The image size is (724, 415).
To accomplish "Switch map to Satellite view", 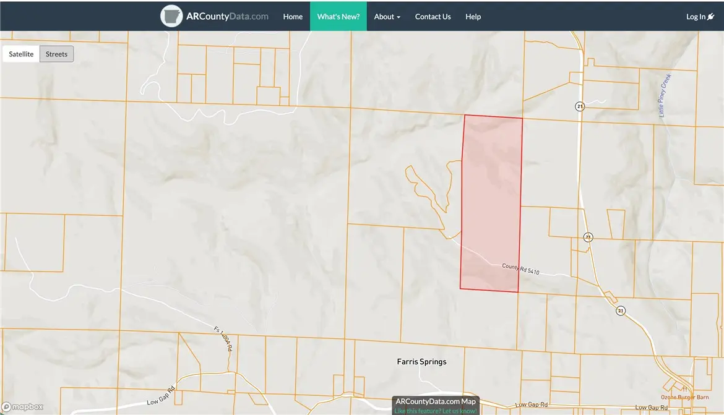I will 21,54.
